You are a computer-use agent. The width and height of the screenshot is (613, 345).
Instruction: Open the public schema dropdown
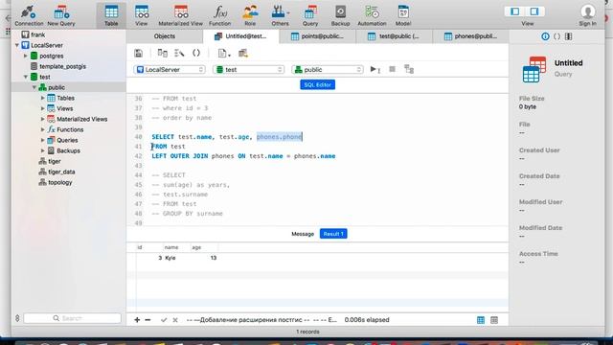point(328,70)
